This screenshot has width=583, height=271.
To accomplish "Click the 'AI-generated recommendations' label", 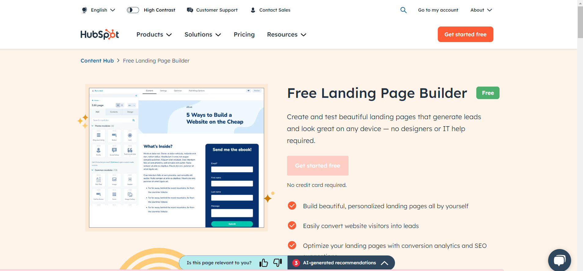I will [x=339, y=263].
